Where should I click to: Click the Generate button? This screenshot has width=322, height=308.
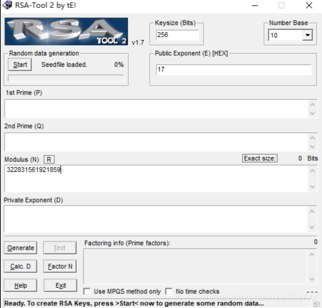pyautogui.click(x=20, y=248)
